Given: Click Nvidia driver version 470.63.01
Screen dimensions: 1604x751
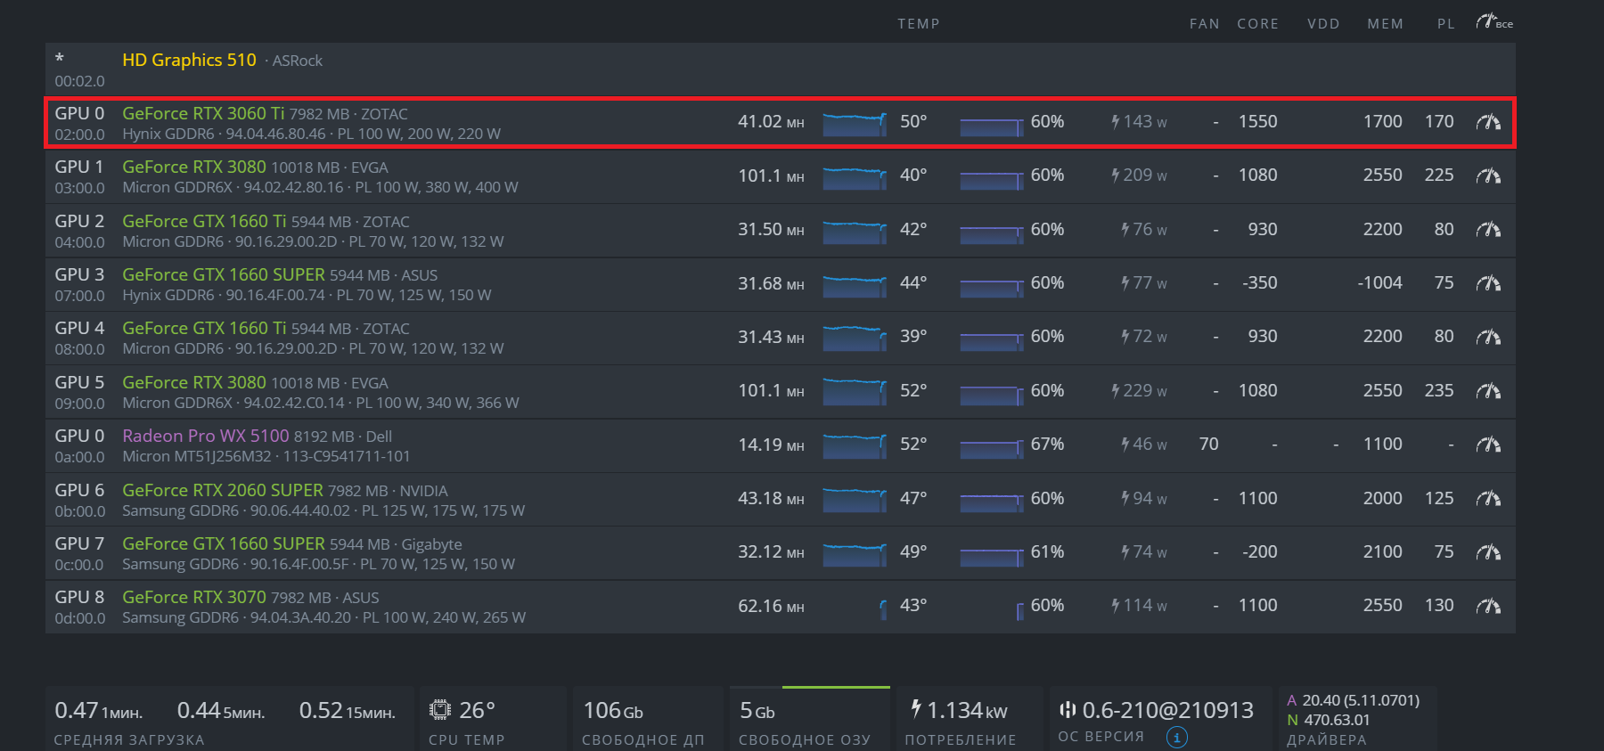Looking at the screenshot, I should [x=1337, y=720].
